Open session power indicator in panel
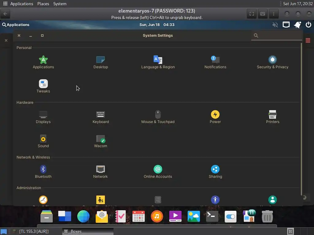314x235 pixels. [x=308, y=25]
